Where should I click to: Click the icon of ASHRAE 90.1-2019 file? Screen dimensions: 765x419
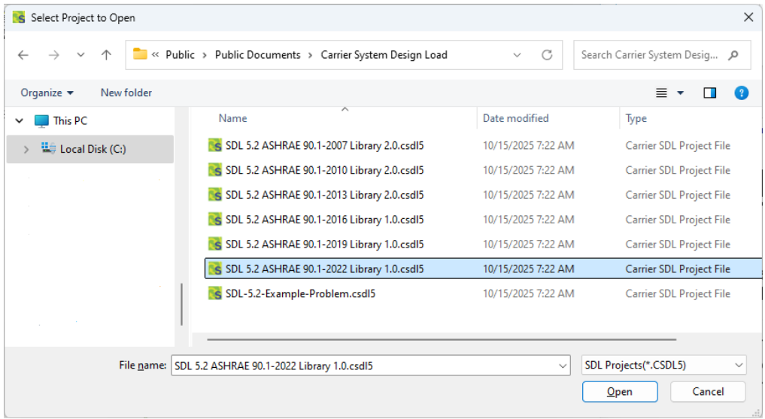pos(214,244)
